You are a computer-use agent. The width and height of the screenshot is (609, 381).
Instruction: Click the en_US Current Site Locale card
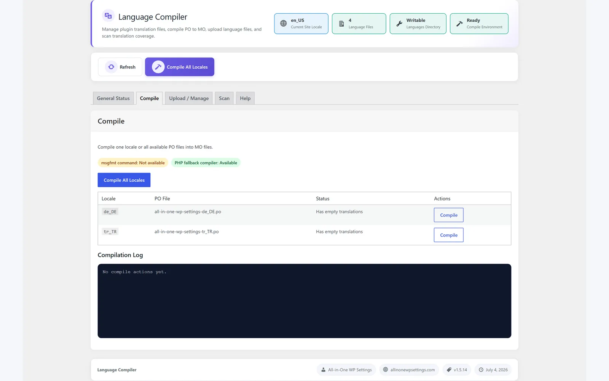(x=301, y=24)
